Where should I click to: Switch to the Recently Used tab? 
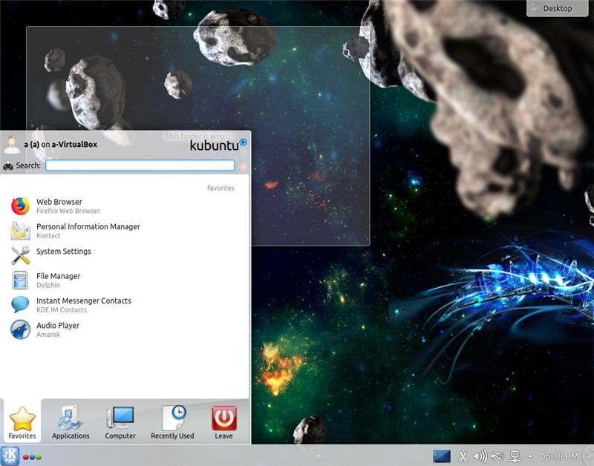(x=172, y=422)
